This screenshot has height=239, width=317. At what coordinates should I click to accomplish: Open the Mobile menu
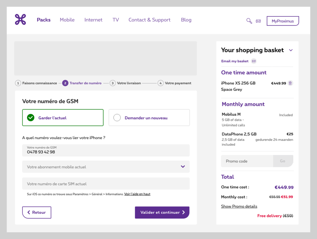point(67,20)
